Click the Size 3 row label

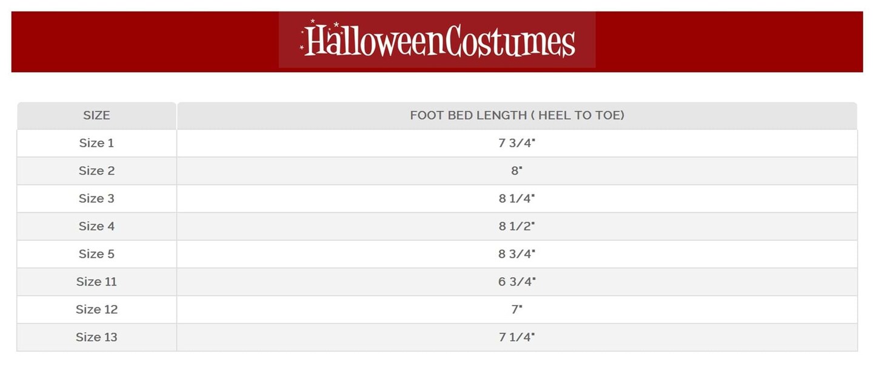click(96, 198)
